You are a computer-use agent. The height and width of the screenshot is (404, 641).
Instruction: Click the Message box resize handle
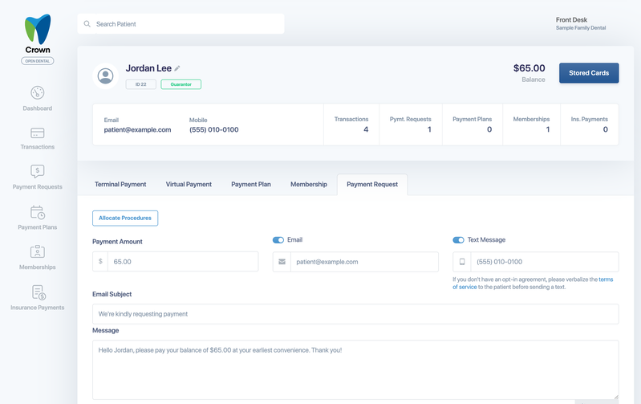pos(615,396)
